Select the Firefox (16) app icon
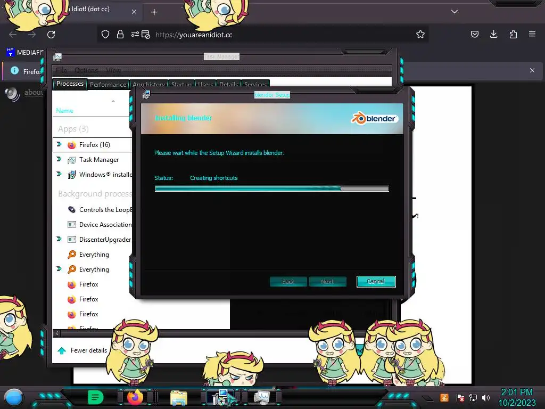Image resolution: width=545 pixels, height=409 pixels. point(72,145)
